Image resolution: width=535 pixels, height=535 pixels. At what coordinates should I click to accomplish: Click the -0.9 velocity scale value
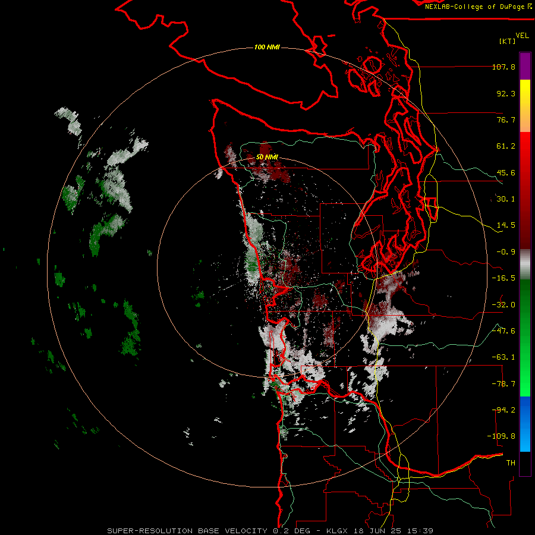point(506,252)
